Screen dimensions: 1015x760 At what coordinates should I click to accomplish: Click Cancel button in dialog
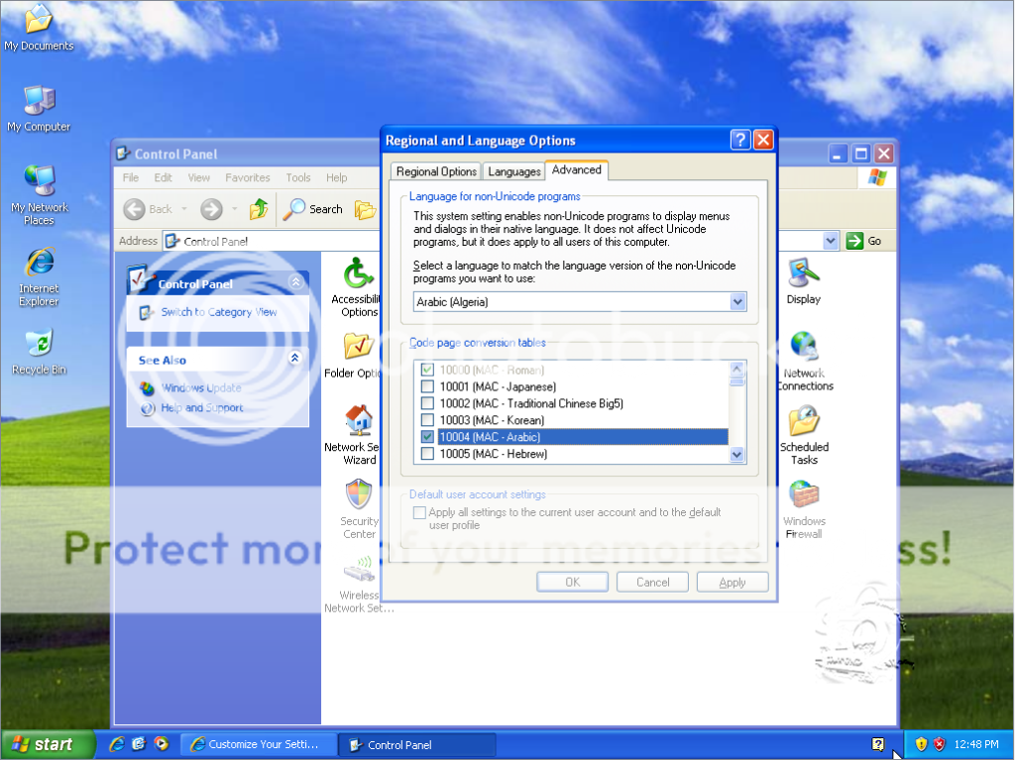652,582
